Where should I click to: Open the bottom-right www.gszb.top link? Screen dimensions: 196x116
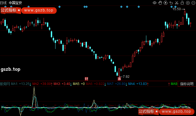(176, 112)
